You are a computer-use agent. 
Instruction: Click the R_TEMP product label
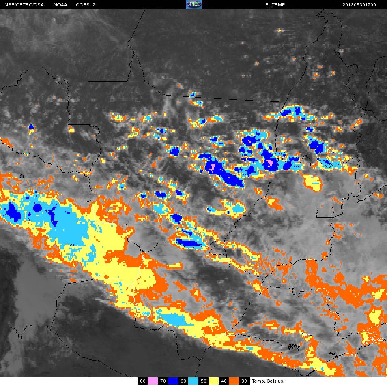tap(275, 5)
